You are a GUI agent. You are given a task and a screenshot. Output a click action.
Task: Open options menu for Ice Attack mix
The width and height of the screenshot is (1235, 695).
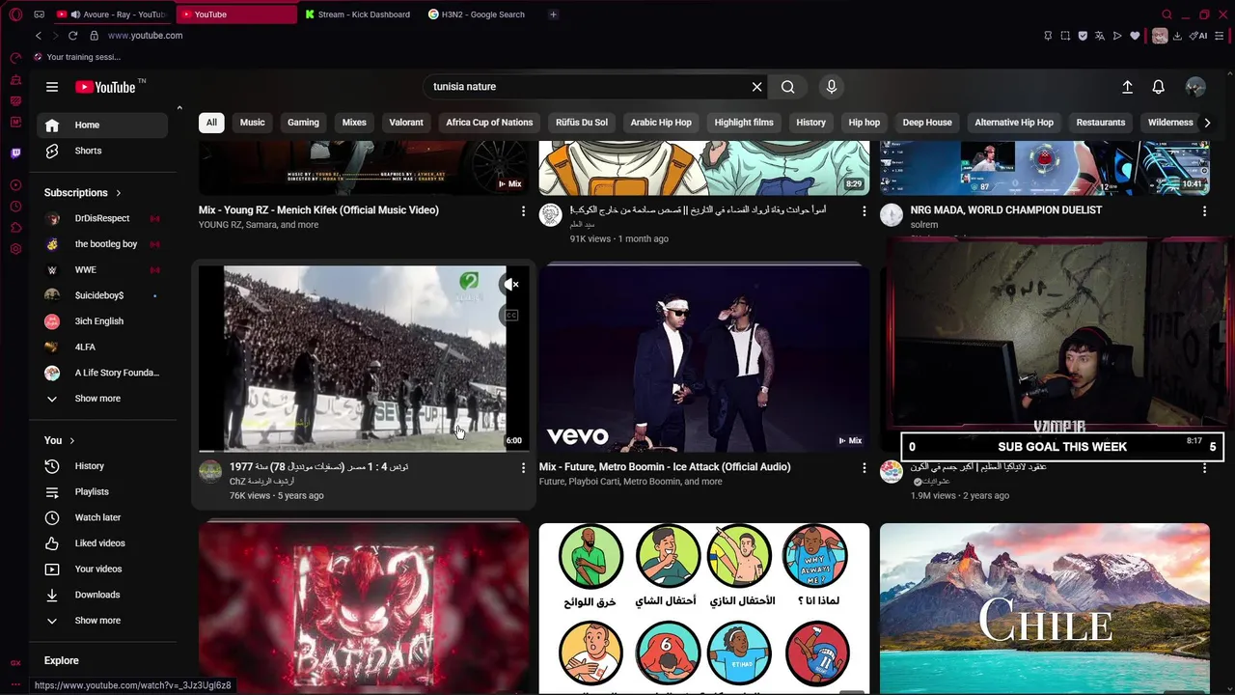864,467
